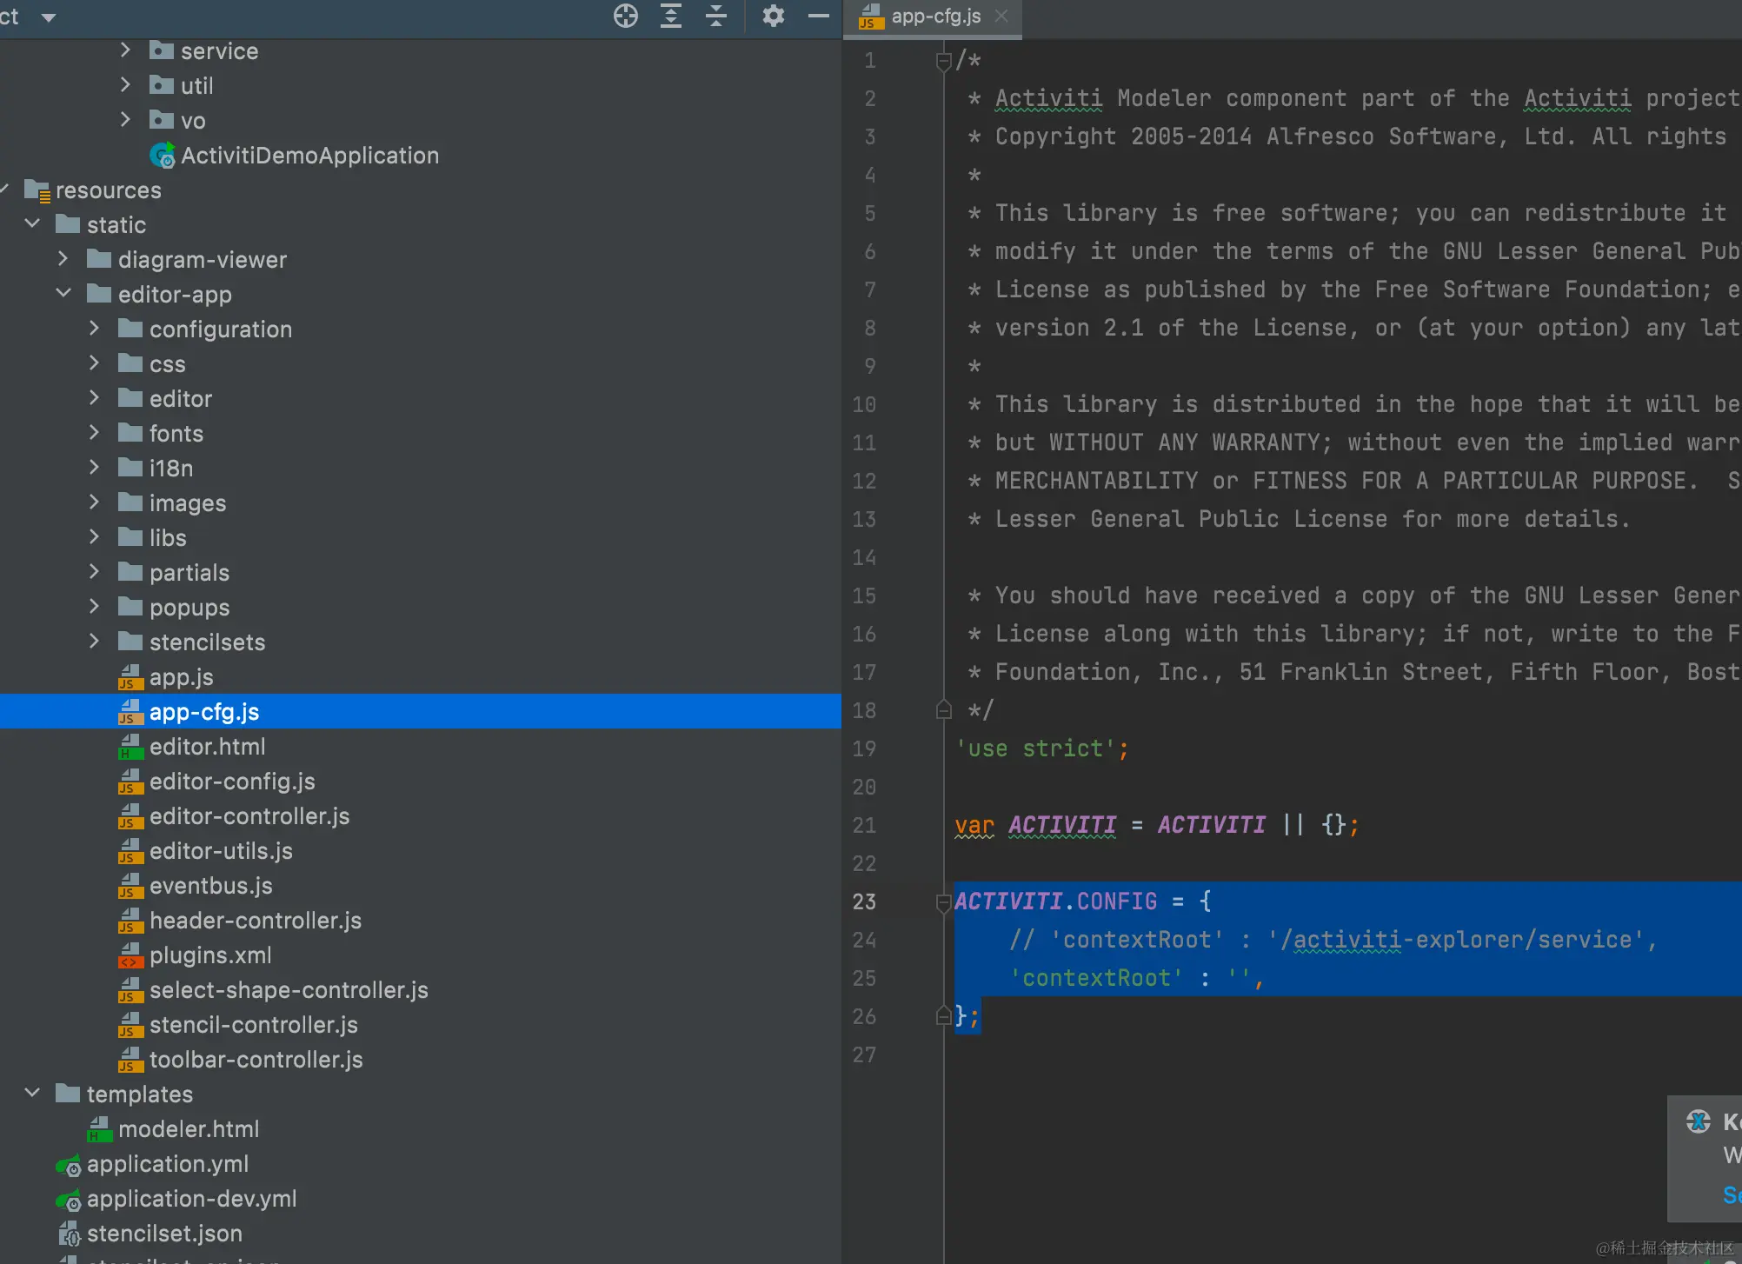Select editor-config.js in the project tree

231,782
